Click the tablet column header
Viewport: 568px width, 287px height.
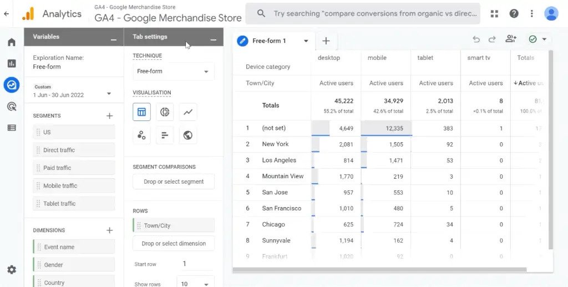tap(425, 58)
